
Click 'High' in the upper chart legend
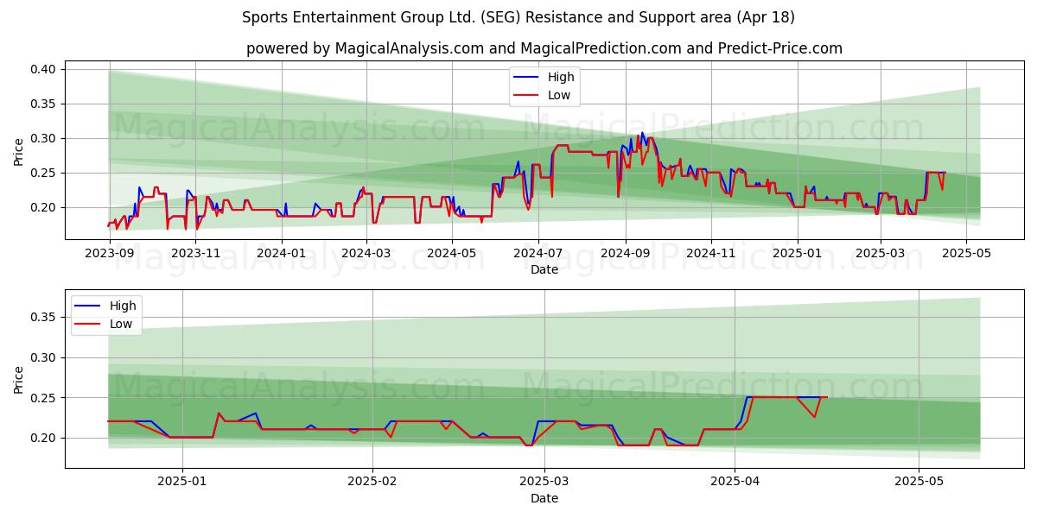pos(561,77)
